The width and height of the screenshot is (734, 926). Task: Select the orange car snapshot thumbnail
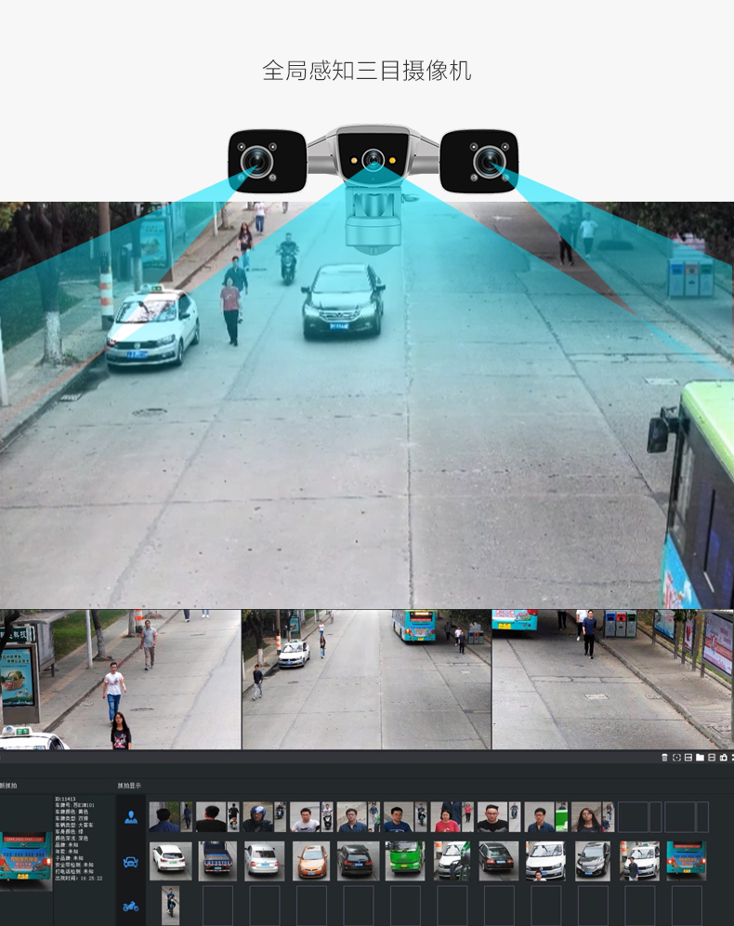tap(311, 861)
